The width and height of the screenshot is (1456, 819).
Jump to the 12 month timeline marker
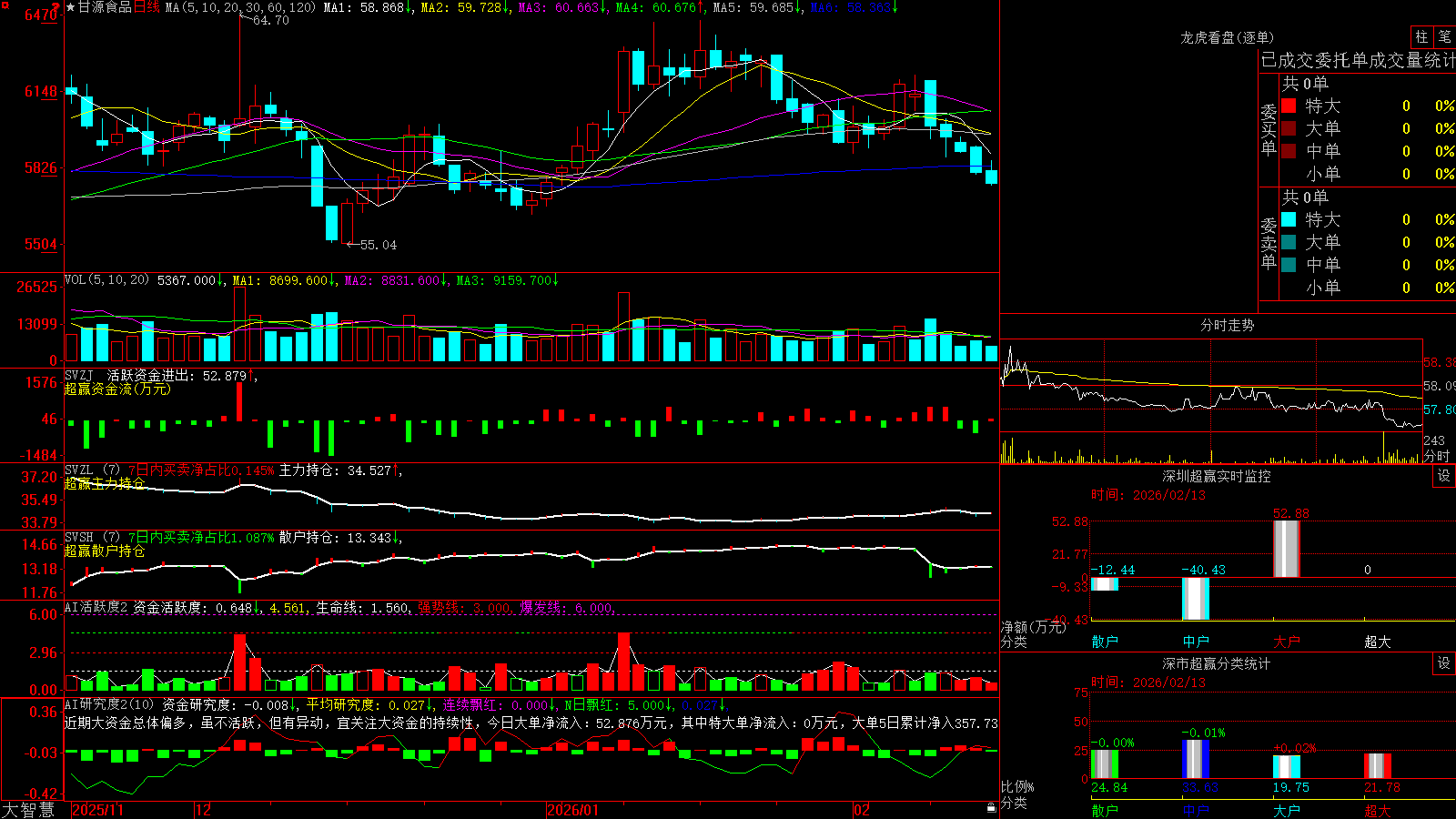pos(203,810)
